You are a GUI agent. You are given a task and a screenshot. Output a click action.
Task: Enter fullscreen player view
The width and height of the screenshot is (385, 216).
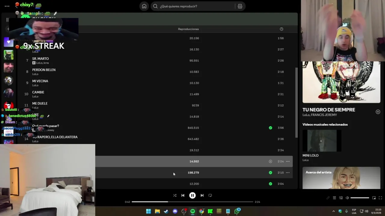point(380,198)
